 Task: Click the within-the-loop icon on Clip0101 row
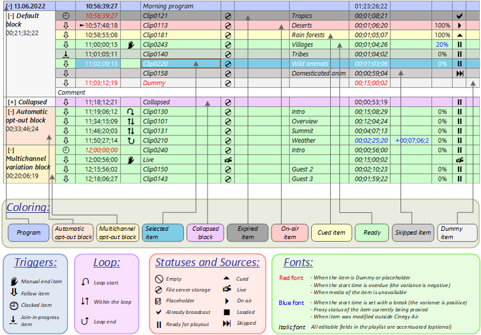point(130,121)
